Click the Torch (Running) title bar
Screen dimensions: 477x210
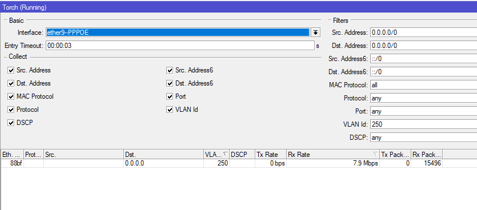click(x=239, y=7)
